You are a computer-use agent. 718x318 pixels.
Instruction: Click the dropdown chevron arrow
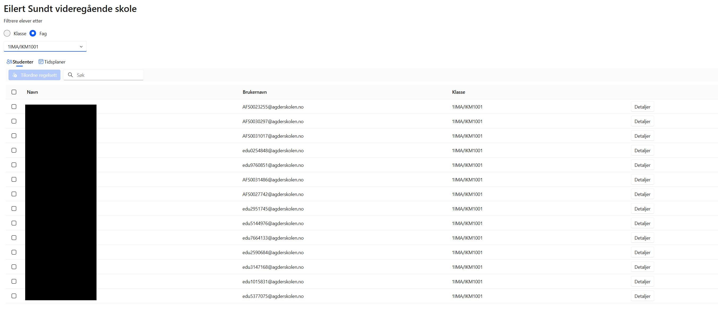tap(81, 47)
